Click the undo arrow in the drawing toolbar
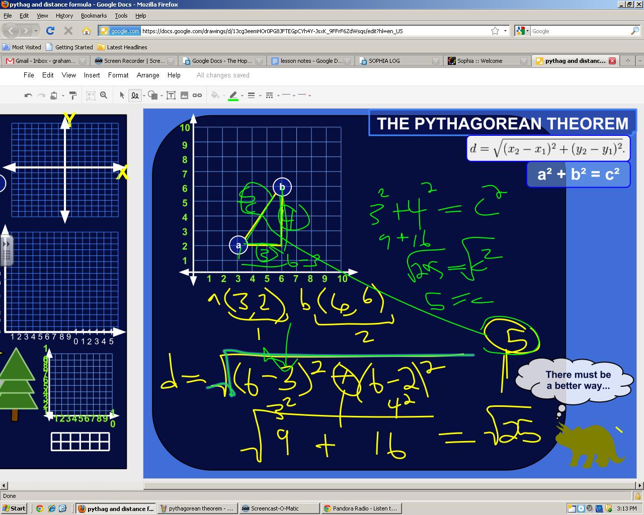This screenshot has width=644, height=515. coord(28,95)
